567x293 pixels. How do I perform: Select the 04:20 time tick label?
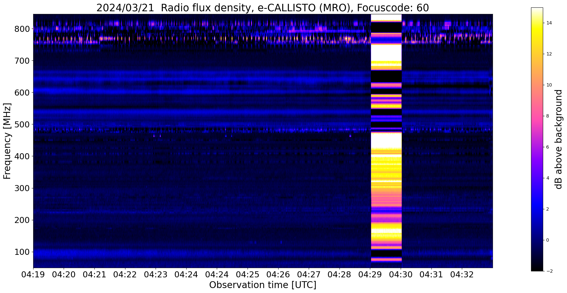click(64, 275)
